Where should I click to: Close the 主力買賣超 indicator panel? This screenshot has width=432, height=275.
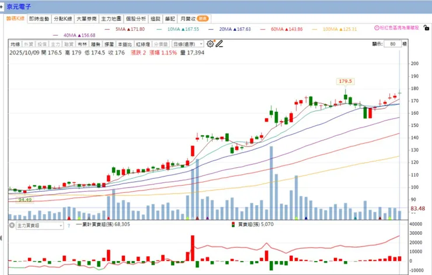point(12,225)
